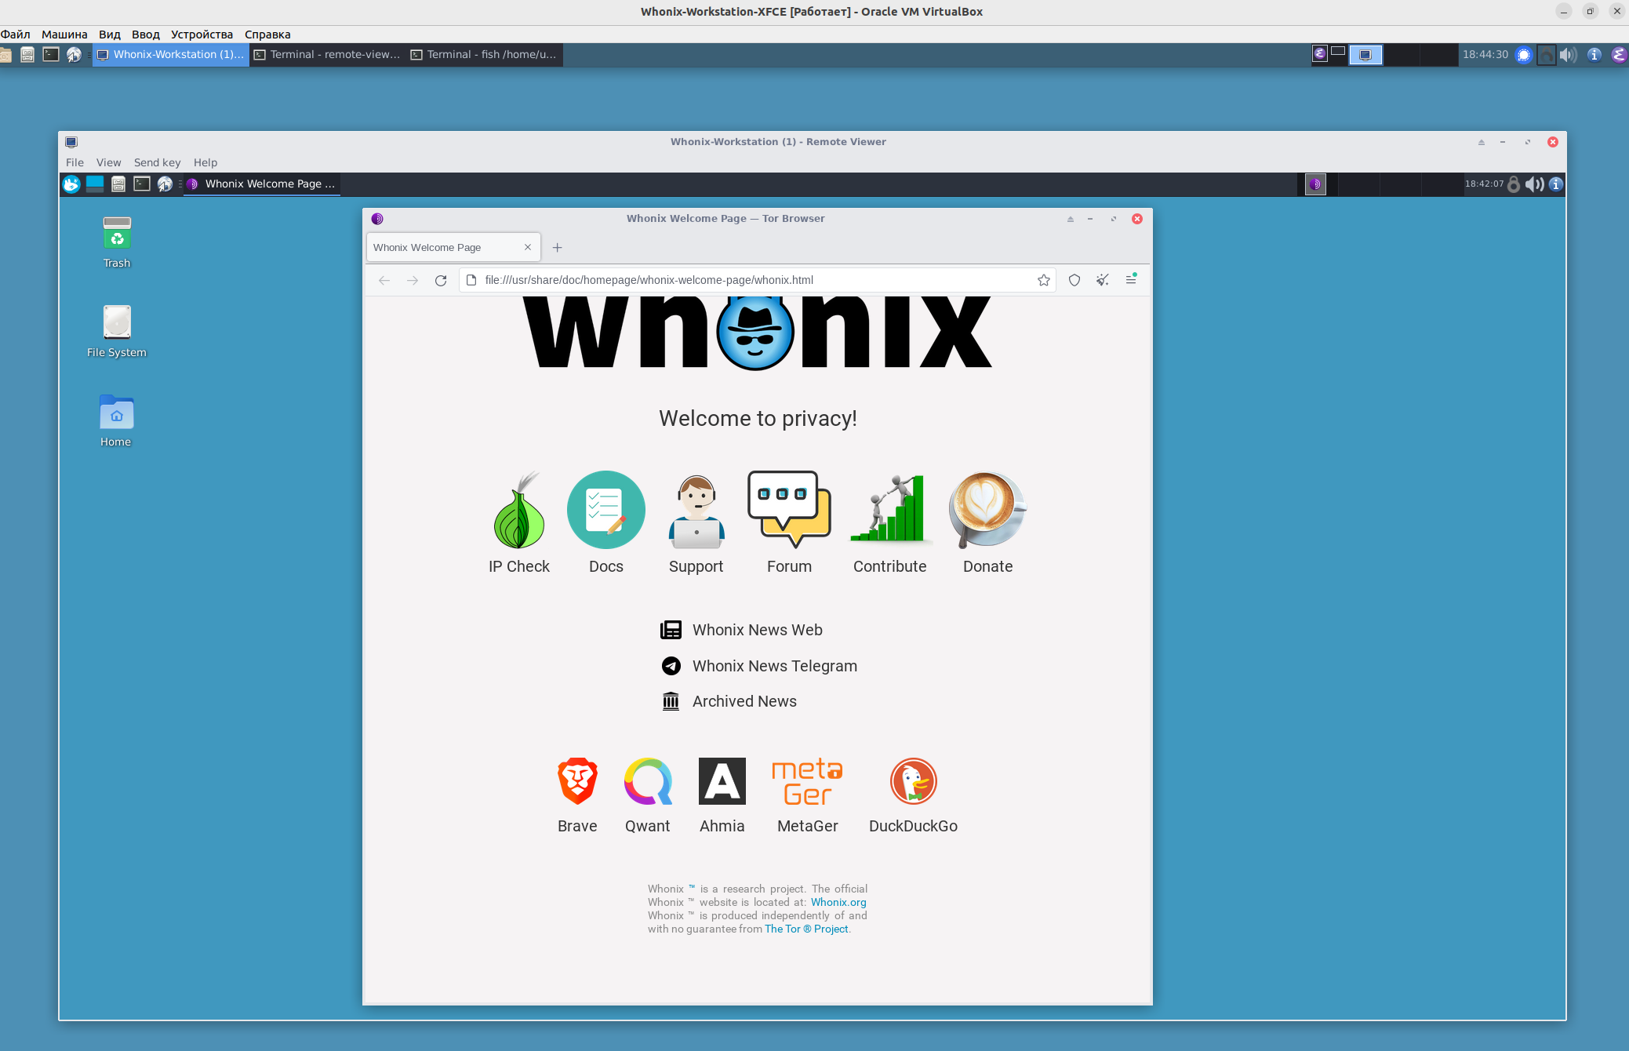The width and height of the screenshot is (1629, 1051).
Task: Click the inner guest volume speaker icon
Action: point(1534,184)
